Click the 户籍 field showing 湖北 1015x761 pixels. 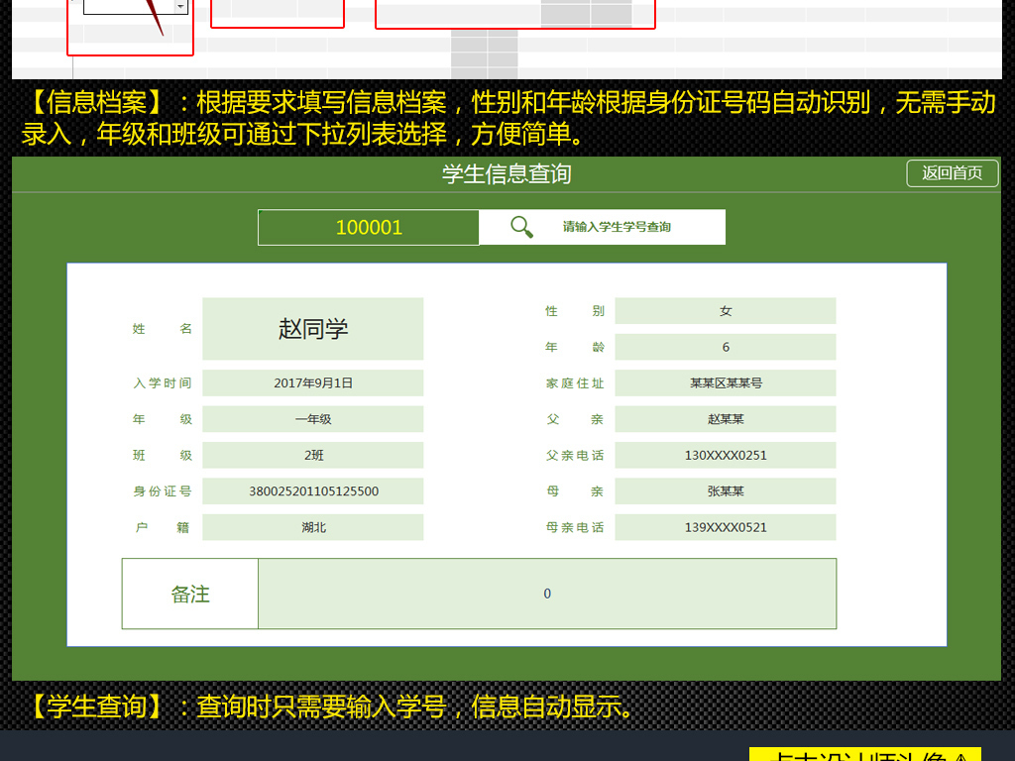pos(312,526)
